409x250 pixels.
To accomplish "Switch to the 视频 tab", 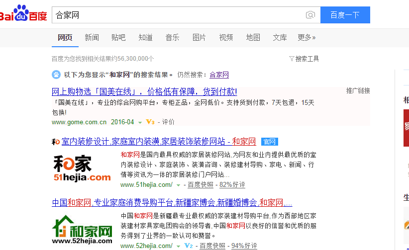I will point(226,38).
